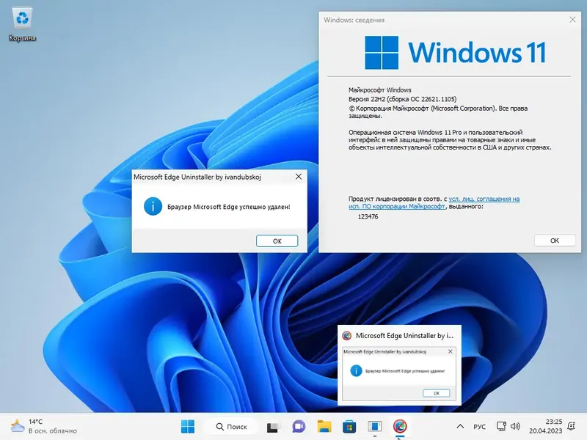Launch the Chat (Teams) taskbar icon
The image size is (587, 440).
coord(299,426)
